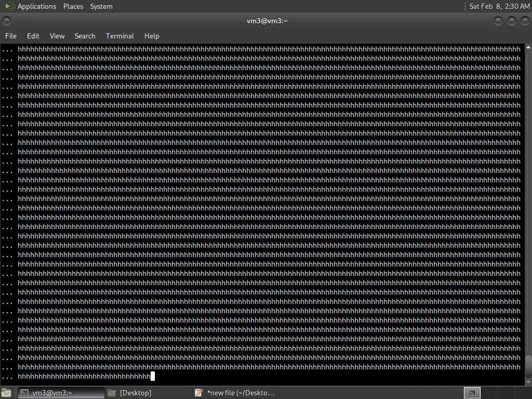This screenshot has height=399, width=532.
Task: Click the terminal scrollbar down arrow
Action: 528,382
